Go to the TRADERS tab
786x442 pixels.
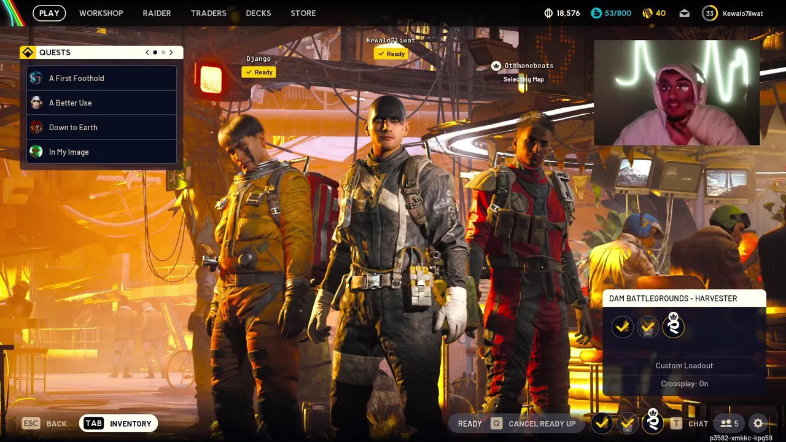click(208, 13)
